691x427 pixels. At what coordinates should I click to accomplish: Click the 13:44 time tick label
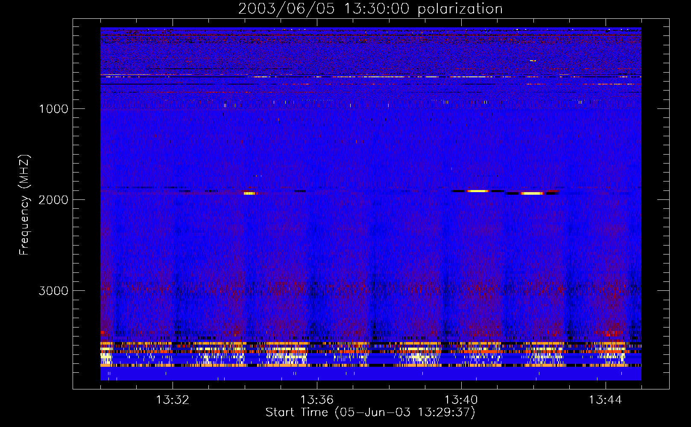(x=606, y=400)
